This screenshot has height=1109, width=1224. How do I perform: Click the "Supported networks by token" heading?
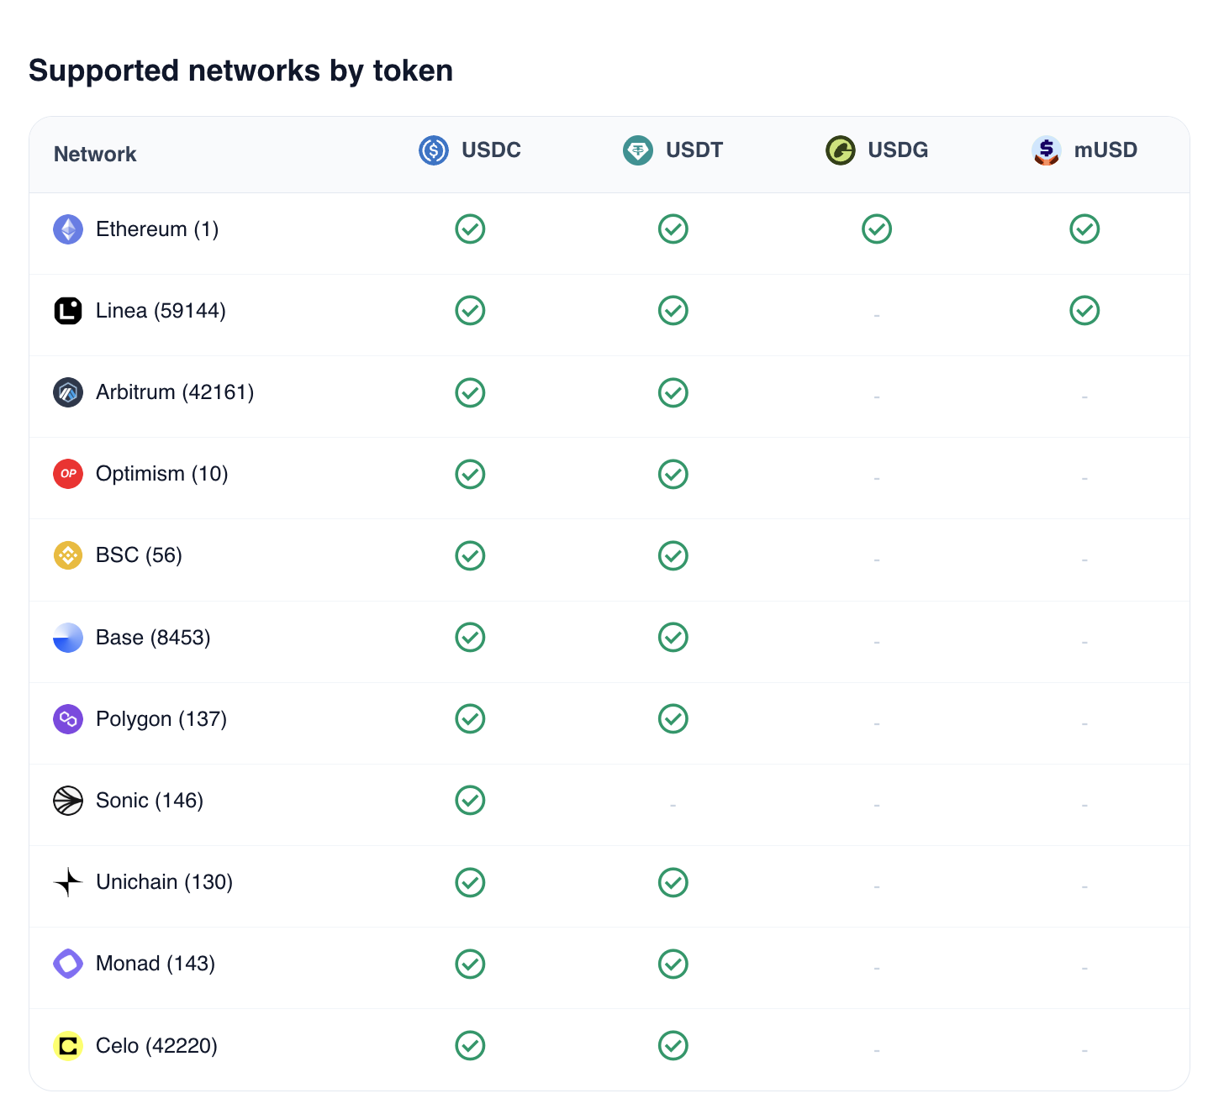[x=241, y=71]
